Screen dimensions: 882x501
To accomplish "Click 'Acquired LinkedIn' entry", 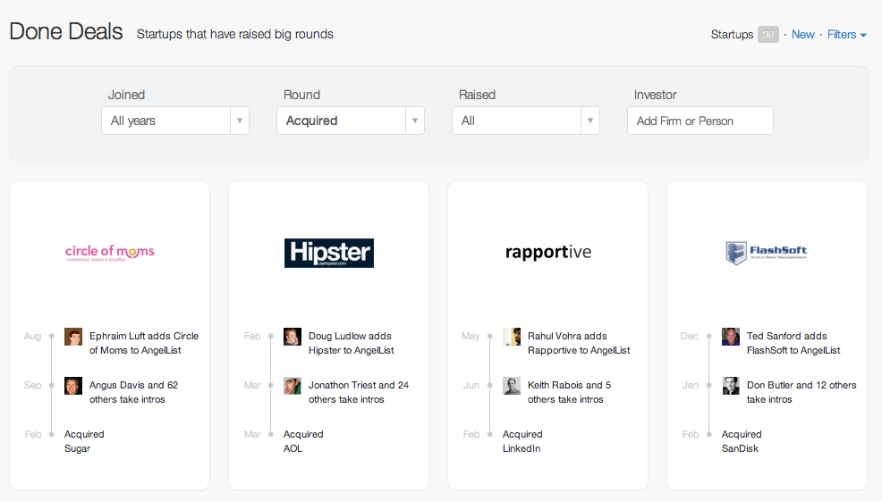I will tap(522, 441).
